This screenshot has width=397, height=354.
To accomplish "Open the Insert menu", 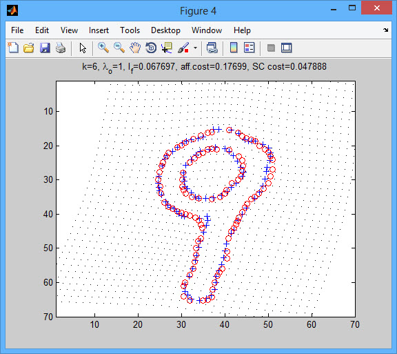I will [x=99, y=30].
